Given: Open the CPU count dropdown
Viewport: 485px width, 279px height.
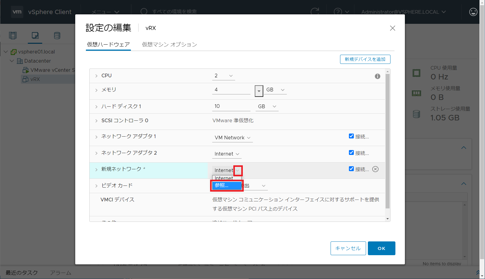Looking at the screenshot, I should [x=224, y=76].
